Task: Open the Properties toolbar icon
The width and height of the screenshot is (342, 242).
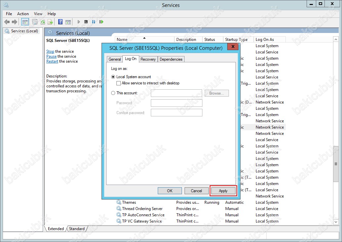Action: pyautogui.click(x=35, y=22)
